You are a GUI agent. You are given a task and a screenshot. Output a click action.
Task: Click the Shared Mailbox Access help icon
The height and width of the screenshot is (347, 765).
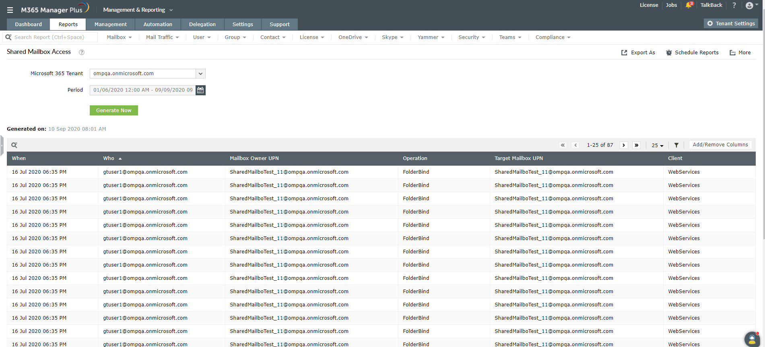82,52
